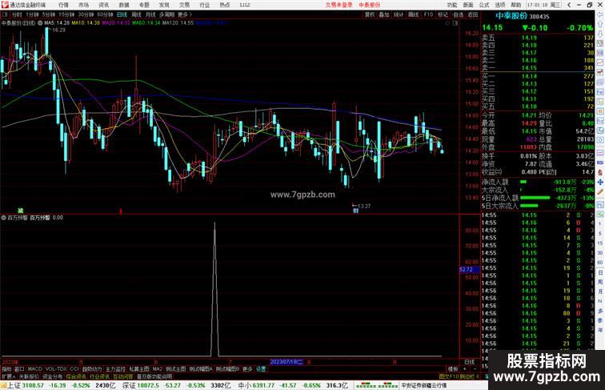605x390 pixels.
Task: Click the round icon beside 中泰股份(日线) label
Action: [40, 23]
